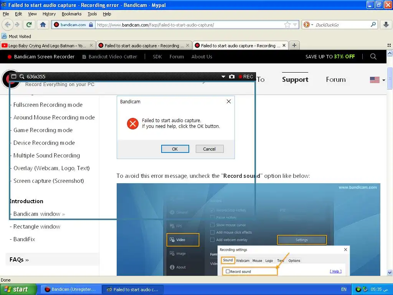Switch to Bandicam (Unregistered) taskbar item
Viewport: 393px width, 295px height.
coord(70,289)
